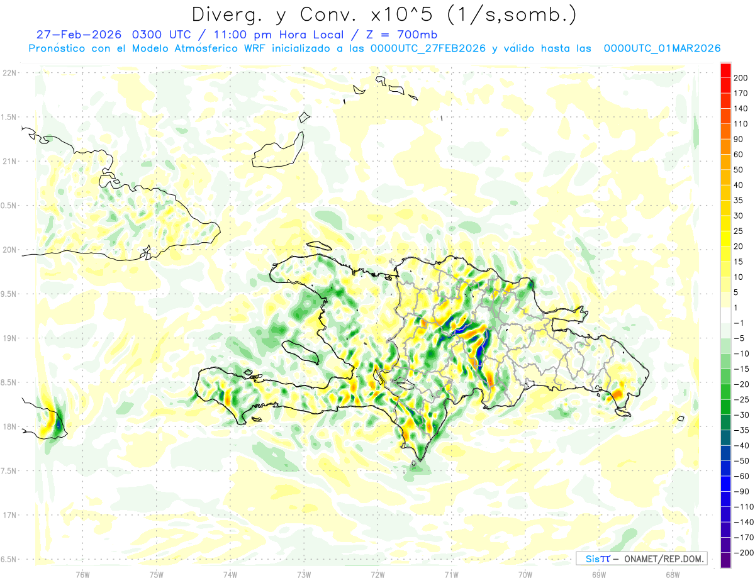Click the 21N latitude label

pos(9,162)
